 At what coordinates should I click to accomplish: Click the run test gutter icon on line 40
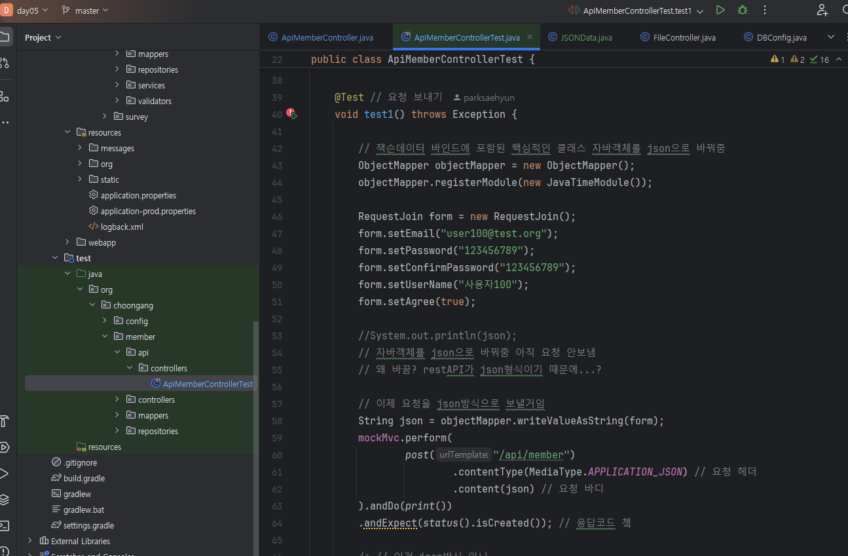(291, 115)
